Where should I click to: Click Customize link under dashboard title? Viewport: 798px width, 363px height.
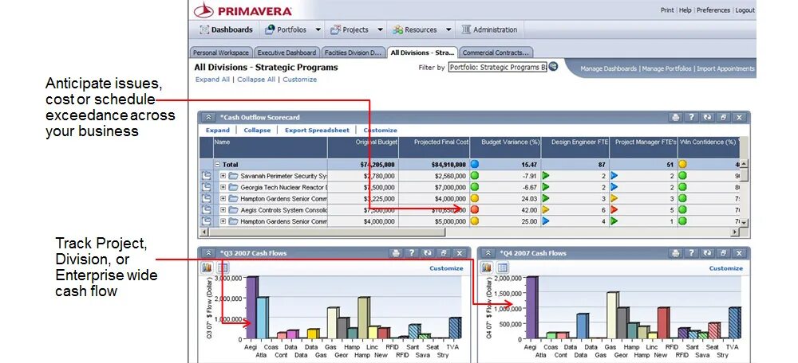[300, 80]
